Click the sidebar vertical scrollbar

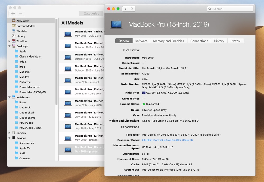coord(56,62)
